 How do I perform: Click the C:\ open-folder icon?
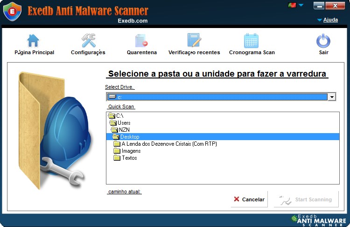tap(112, 116)
